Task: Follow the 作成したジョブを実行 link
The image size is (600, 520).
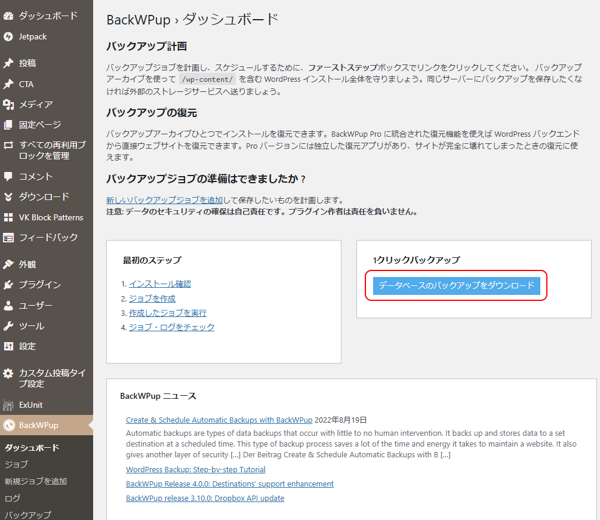Action: point(168,313)
